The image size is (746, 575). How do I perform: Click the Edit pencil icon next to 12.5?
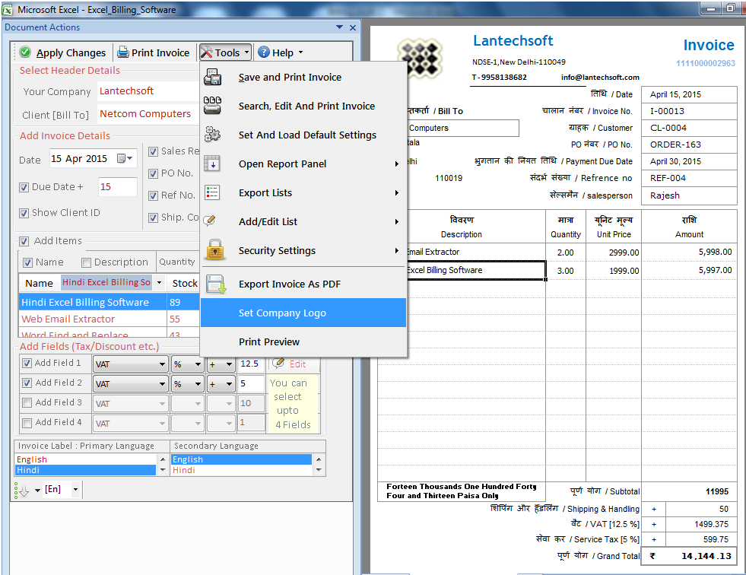coord(278,364)
